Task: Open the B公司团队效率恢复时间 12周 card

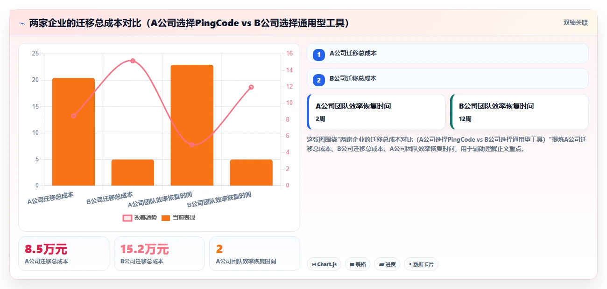Action: 519,112
